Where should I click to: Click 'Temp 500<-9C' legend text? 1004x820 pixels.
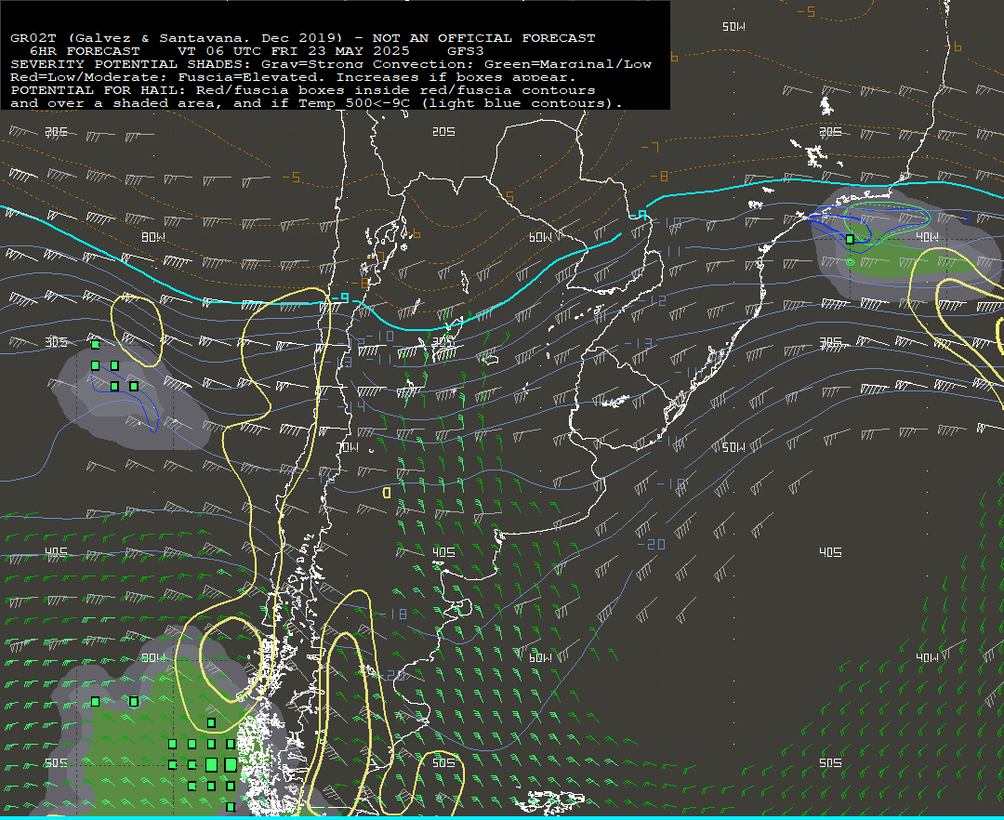354,103
